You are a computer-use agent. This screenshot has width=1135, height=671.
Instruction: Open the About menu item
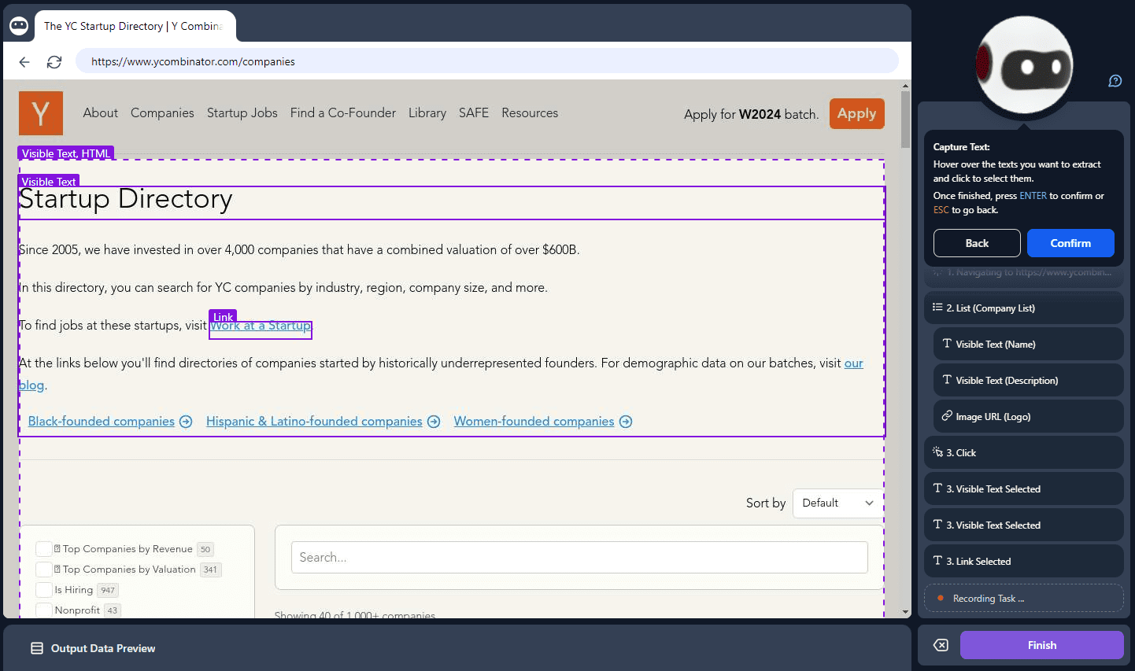[x=101, y=113]
